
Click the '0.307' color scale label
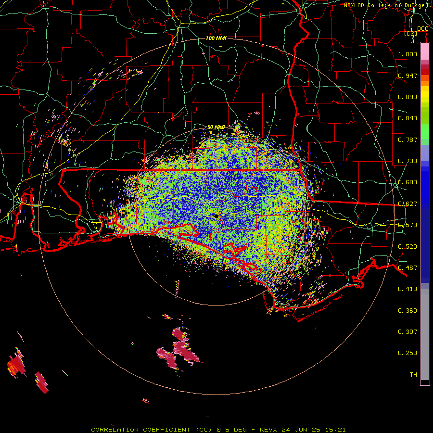tap(408, 331)
